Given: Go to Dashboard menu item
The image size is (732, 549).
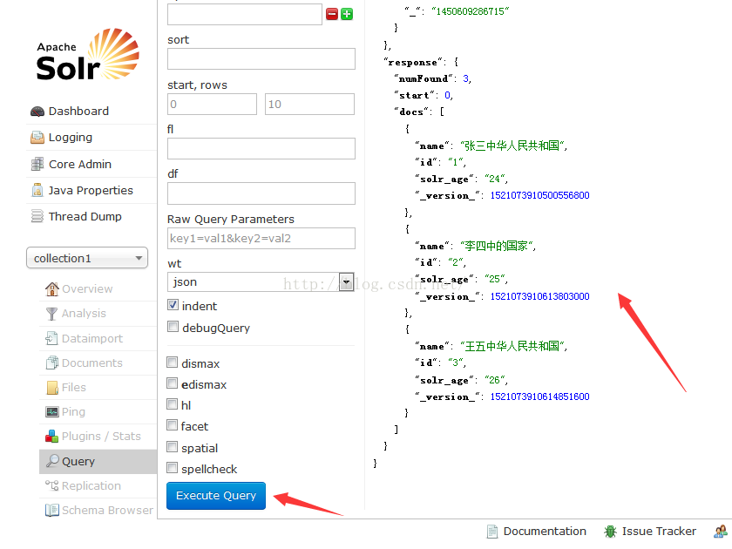Looking at the screenshot, I should [78, 112].
